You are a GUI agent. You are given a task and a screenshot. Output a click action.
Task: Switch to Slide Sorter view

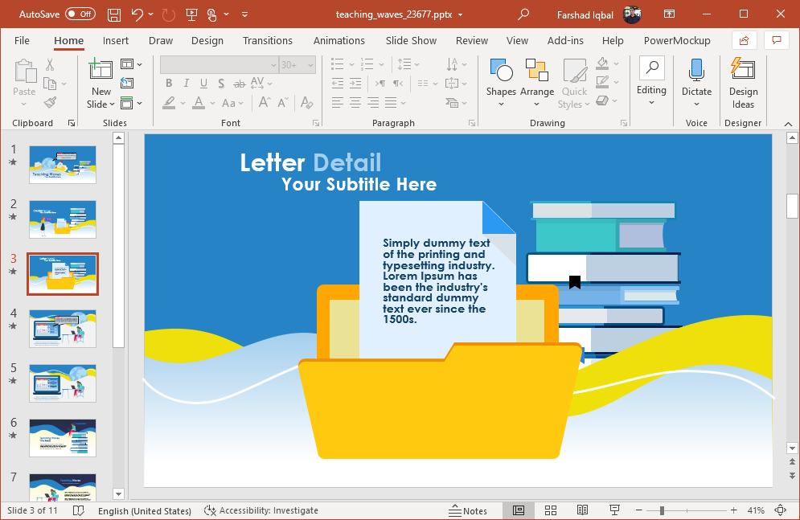tap(551, 510)
